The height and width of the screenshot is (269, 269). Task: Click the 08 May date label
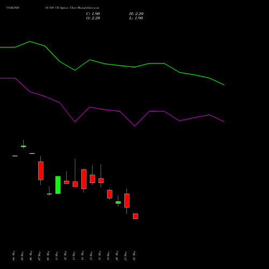(48, 256)
